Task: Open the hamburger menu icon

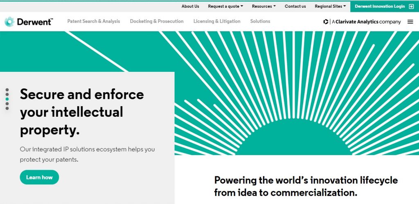Action: coord(410,22)
